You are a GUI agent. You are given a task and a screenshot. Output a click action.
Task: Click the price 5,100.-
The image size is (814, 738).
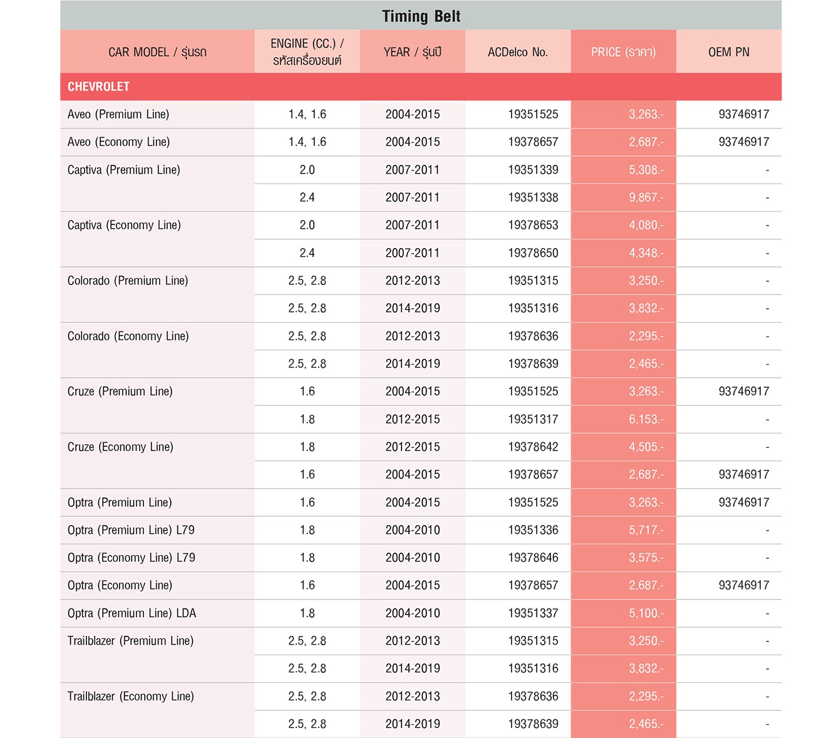(x=646, y=613)
